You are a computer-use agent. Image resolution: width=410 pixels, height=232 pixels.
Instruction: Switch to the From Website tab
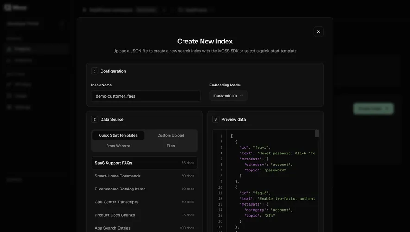point(118,146)
